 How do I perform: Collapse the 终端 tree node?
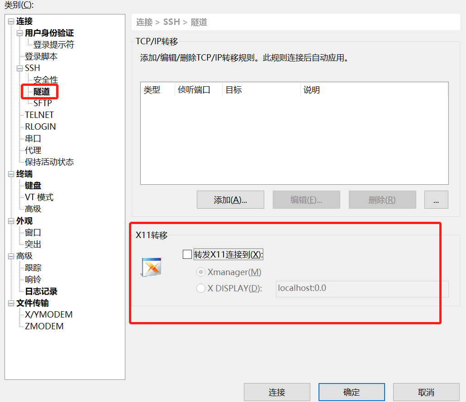tap(11, 174)
